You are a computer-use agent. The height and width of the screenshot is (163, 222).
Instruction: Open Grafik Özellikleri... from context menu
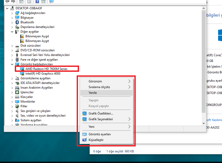tap(106, 114)
